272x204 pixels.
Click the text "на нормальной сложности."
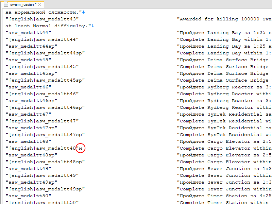[44, 12]
